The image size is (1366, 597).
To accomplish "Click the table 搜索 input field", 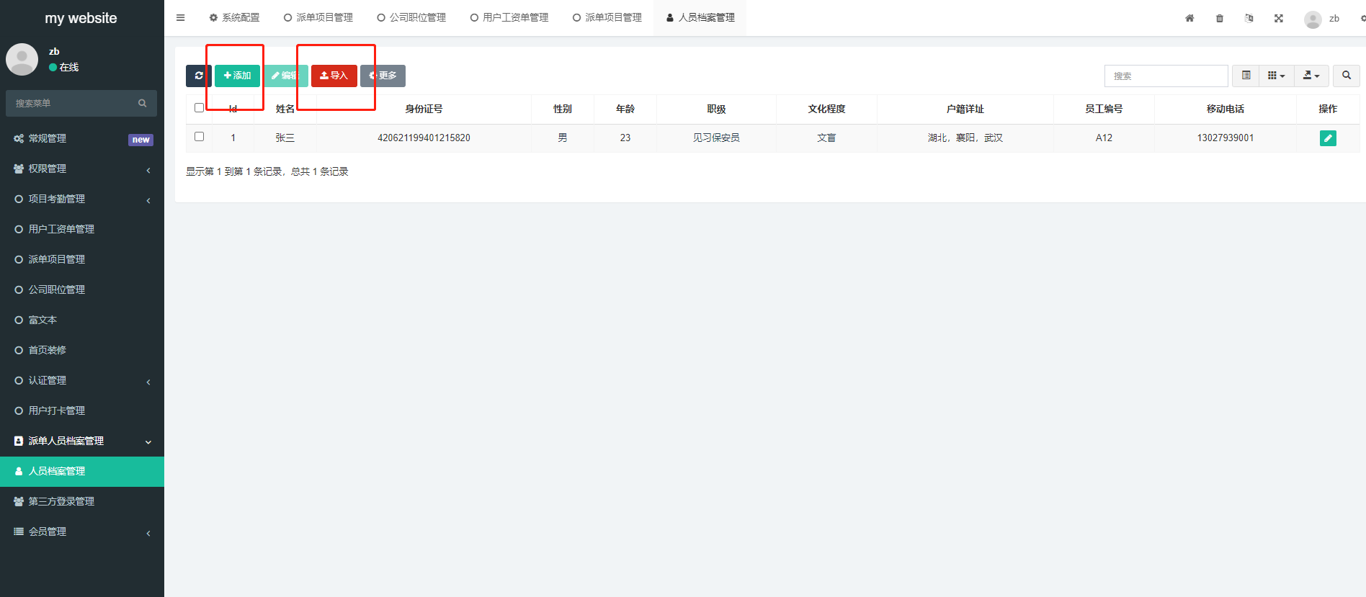I will (x=1166, y=76).
